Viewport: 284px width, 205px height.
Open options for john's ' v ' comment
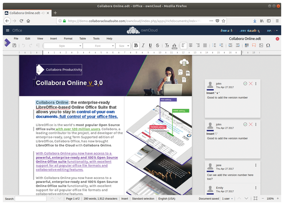pos(256,84)
